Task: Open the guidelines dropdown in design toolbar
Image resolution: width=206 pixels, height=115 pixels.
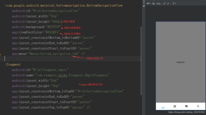Action: coord(174,3)
